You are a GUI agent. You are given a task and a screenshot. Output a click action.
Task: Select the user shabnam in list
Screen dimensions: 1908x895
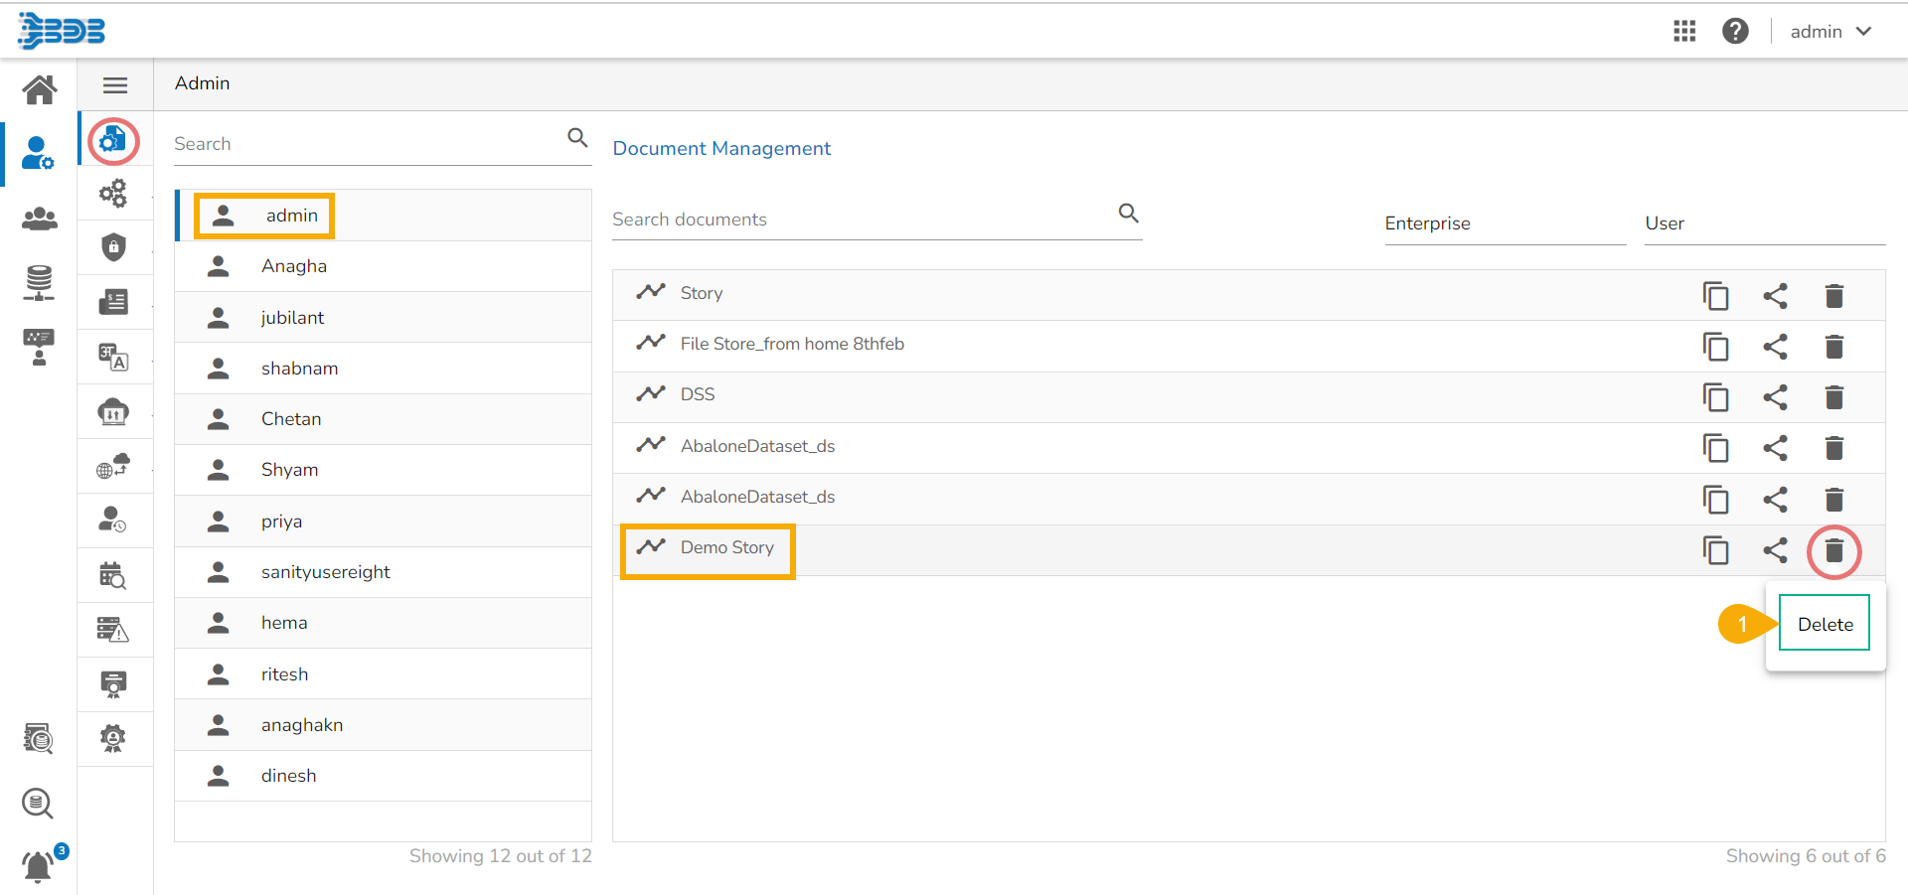pyautogui.click(x=299, y=369)
